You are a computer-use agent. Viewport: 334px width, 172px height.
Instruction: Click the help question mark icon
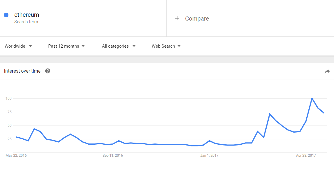[48, 71]
